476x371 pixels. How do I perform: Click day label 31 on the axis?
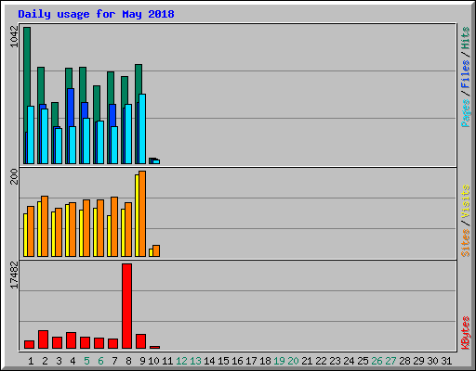(x=446, y=361)
